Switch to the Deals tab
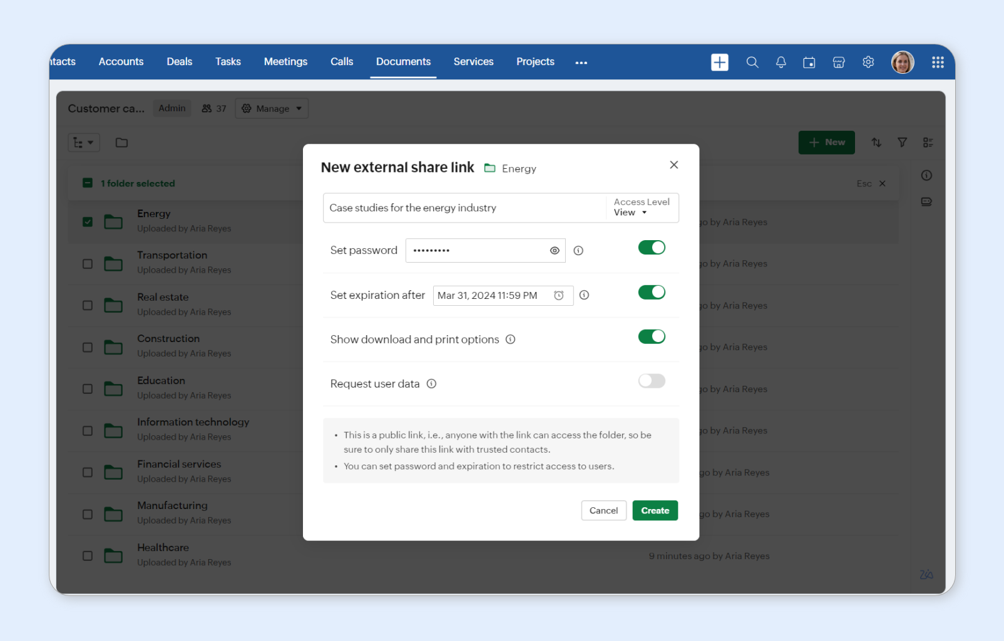 pyautogui.click(x=179, y=62)
